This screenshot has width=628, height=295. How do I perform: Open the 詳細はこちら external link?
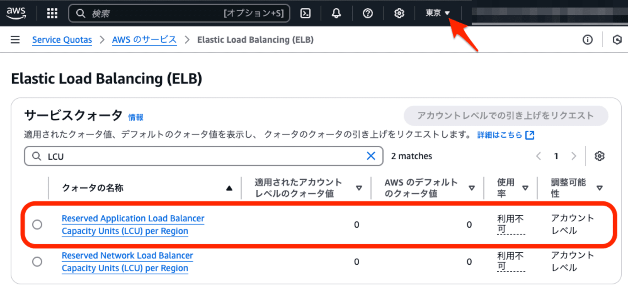pos(506,135)
